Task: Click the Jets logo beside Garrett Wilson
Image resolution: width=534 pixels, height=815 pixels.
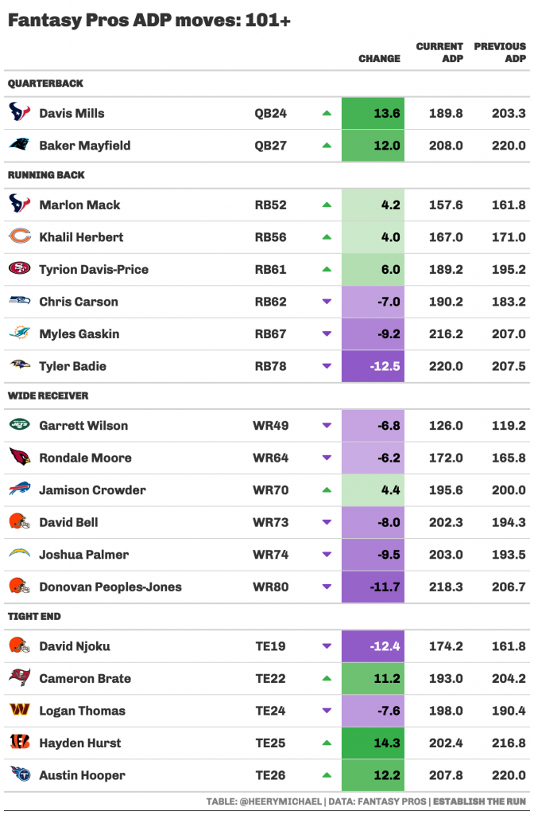Action: (20, 425)
